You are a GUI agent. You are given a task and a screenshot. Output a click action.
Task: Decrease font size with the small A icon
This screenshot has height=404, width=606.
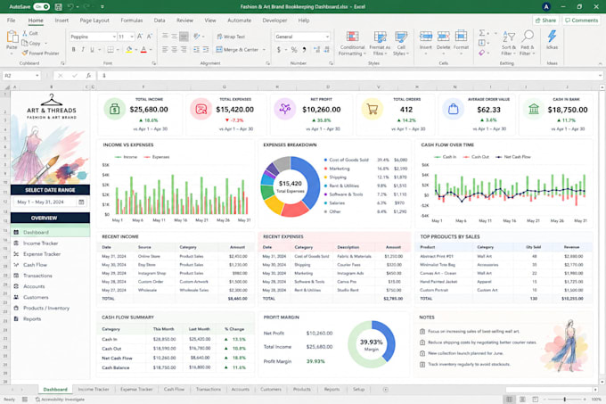149,37
